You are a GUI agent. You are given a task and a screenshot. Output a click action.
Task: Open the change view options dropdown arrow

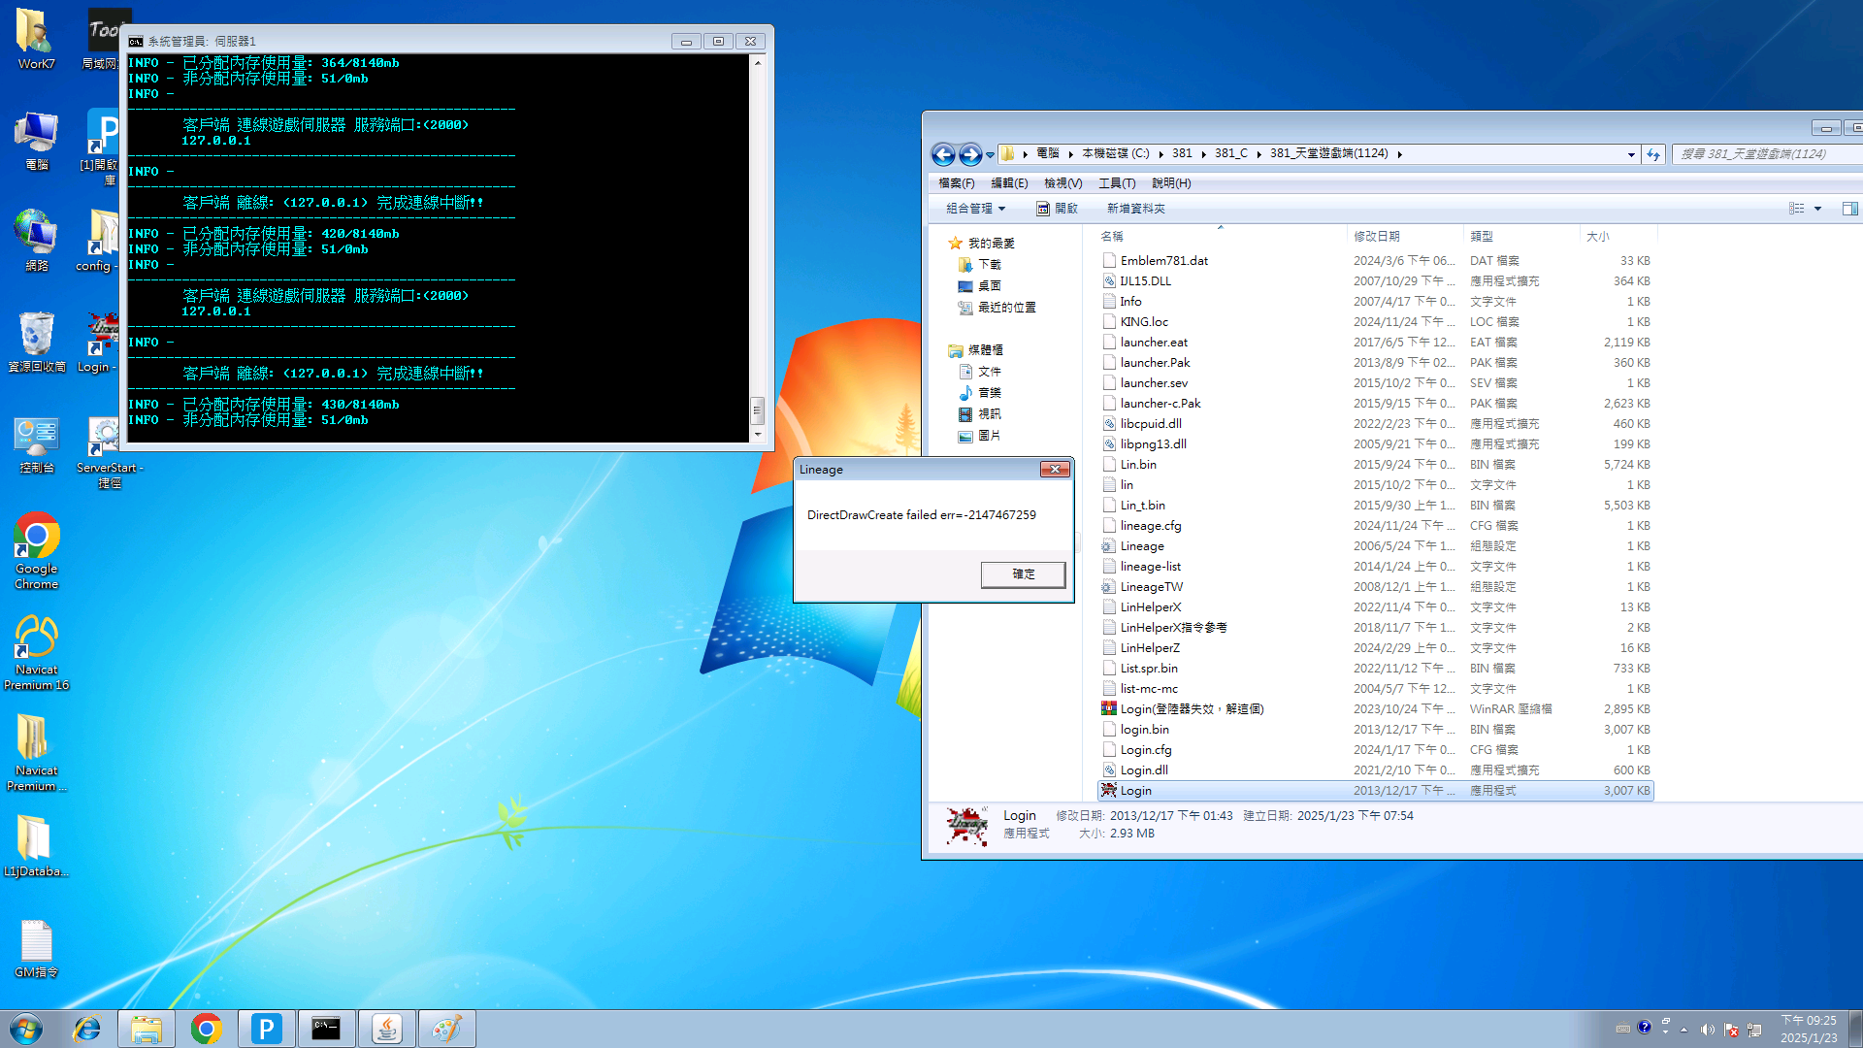(1818, 209)
